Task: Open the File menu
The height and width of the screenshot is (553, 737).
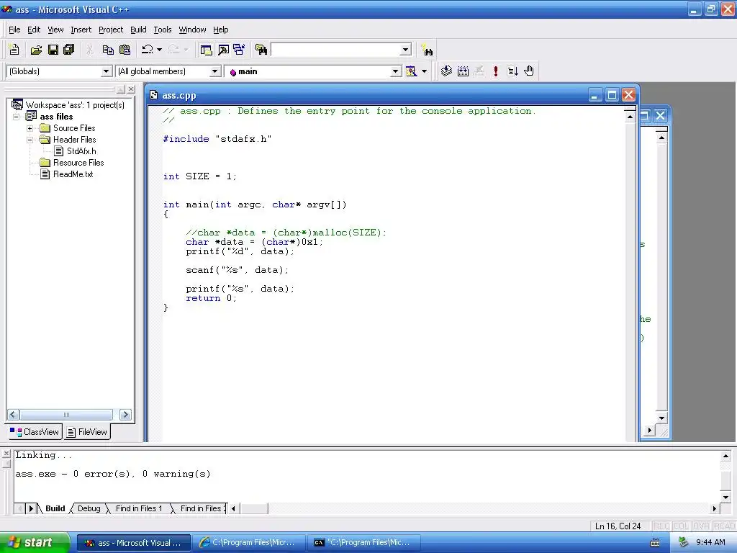Action: [x=14, y=30]
